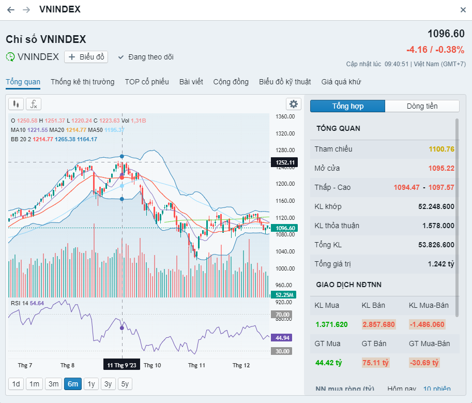Click the VNINDEX clock symbol icon
Image resolution: width=472 pixels, height=403 pixels.
click(x=10, y=57)
